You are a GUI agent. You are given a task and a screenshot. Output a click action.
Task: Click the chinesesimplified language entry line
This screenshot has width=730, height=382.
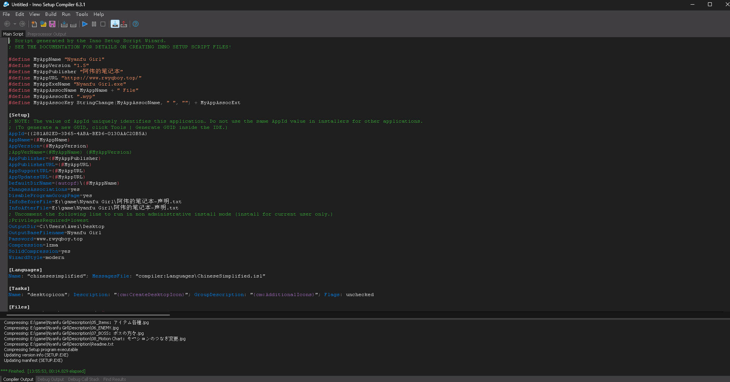pyautogui.click(x=137, y=276)
